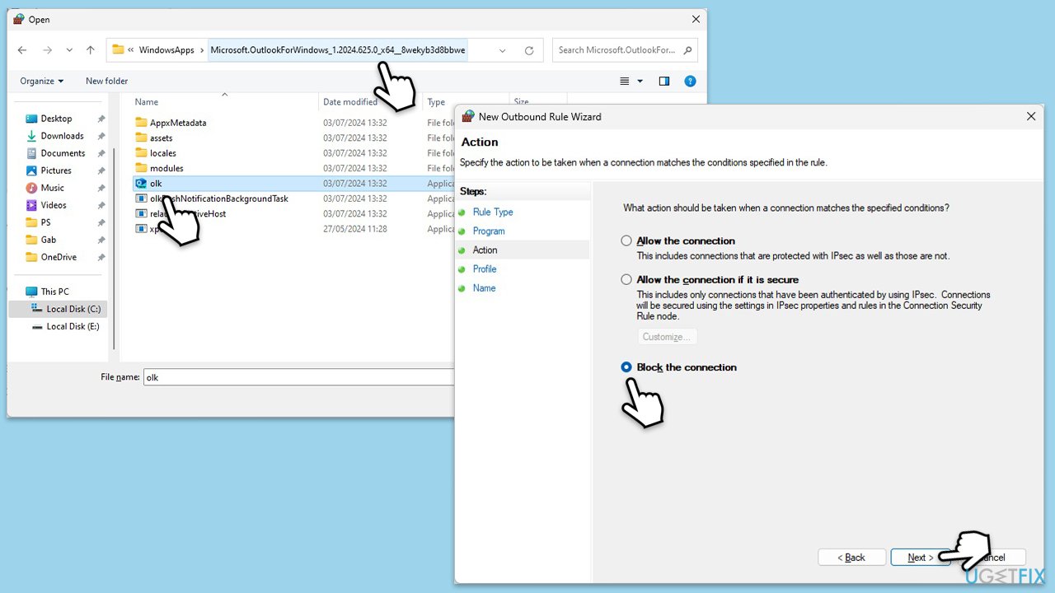This screenshot has width=1055, height=593.
Task: Select Pictures in the navigation pane
Action: pos(56,170)
